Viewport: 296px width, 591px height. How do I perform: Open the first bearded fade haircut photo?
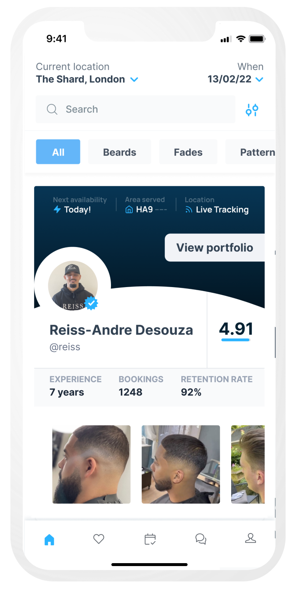tap(92, 464)
